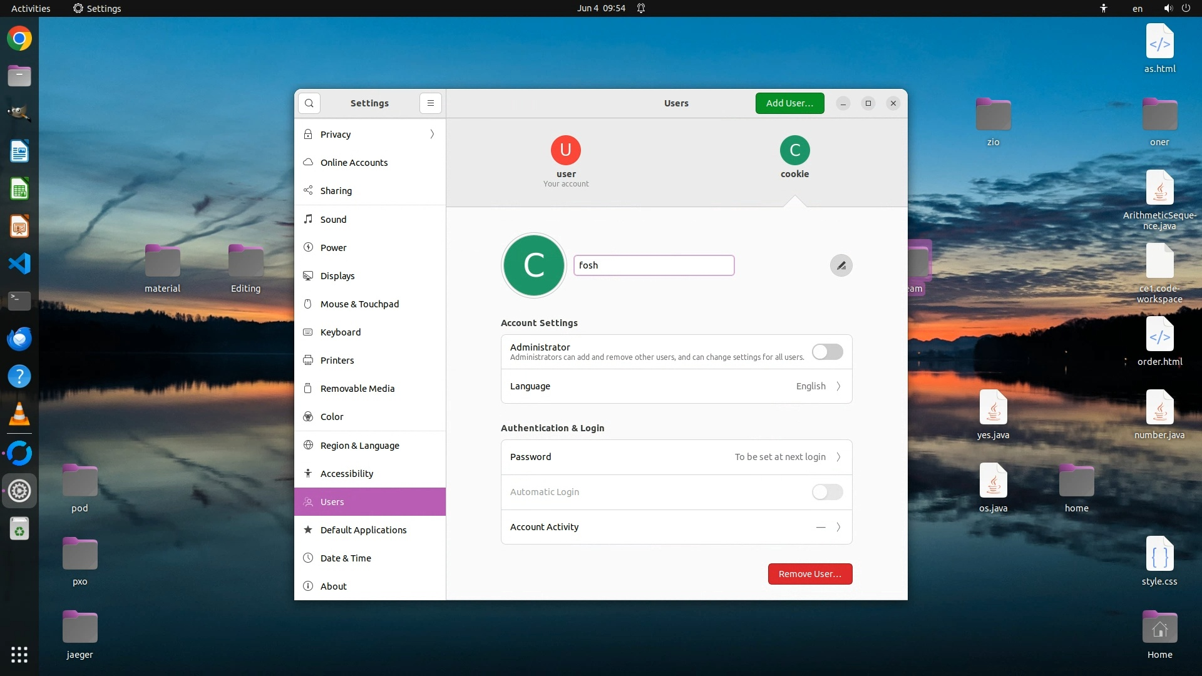Select the red 'user' account avatar
Image resolution: width=1202 pixels, height=676 pixels.
point(566,150)
